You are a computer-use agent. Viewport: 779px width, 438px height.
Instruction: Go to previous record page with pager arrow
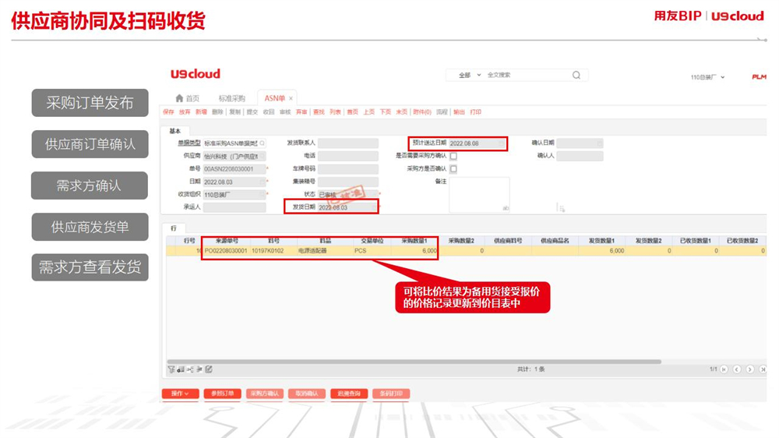point(737,369)
